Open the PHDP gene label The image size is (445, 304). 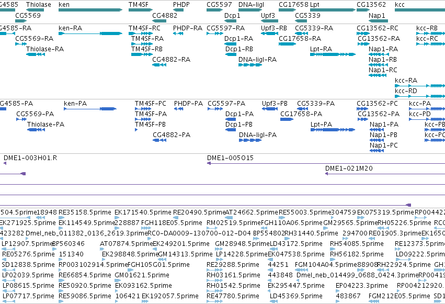point(181,5)
